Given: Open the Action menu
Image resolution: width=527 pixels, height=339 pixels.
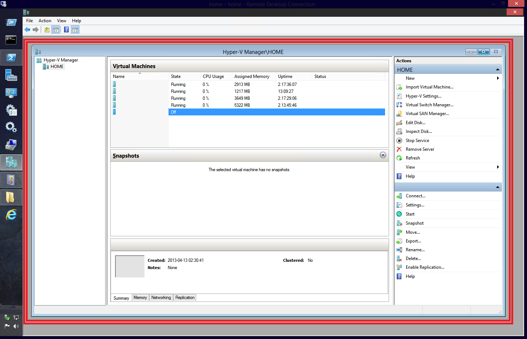Looking at the screenshot, I should click(45, 21).
